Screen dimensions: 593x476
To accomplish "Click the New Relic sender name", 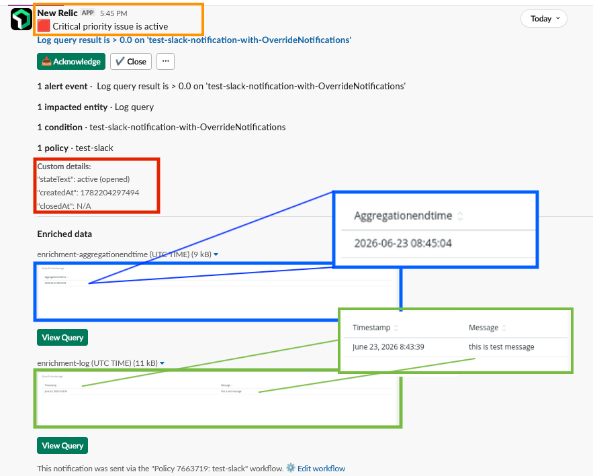I will 58,13.
